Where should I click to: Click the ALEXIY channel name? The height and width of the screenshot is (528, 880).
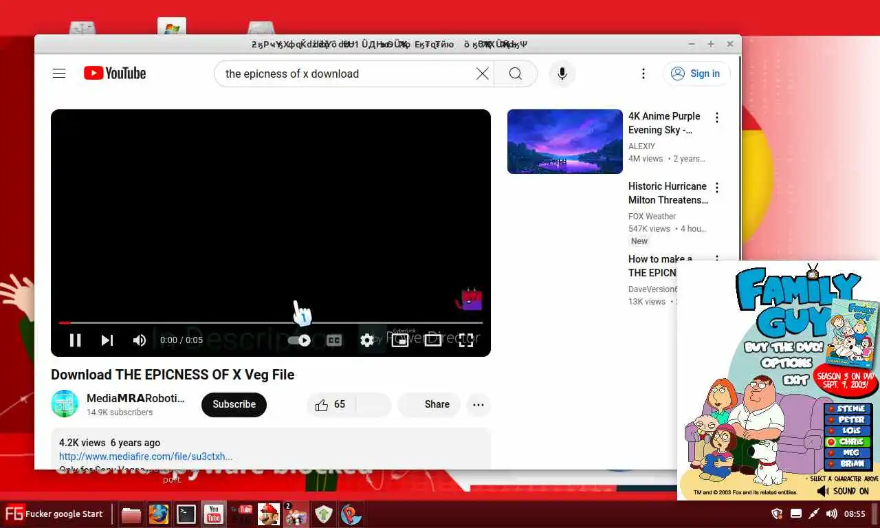point(641,146)
